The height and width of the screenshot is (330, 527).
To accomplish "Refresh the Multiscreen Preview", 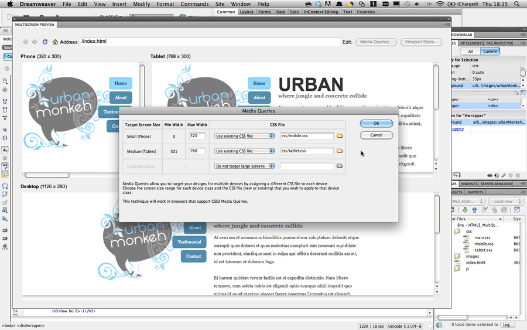I will pos(45,42).
